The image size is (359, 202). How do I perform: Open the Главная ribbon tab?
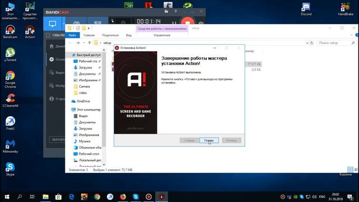pyautogui.click(x=89, y=35)
